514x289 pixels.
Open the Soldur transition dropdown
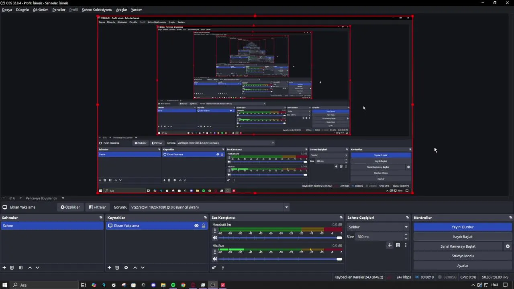377,227
